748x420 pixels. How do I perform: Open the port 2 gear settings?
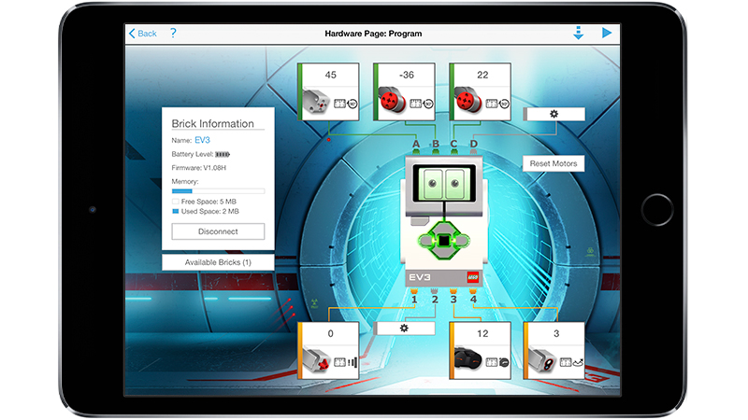pos(404,329)
